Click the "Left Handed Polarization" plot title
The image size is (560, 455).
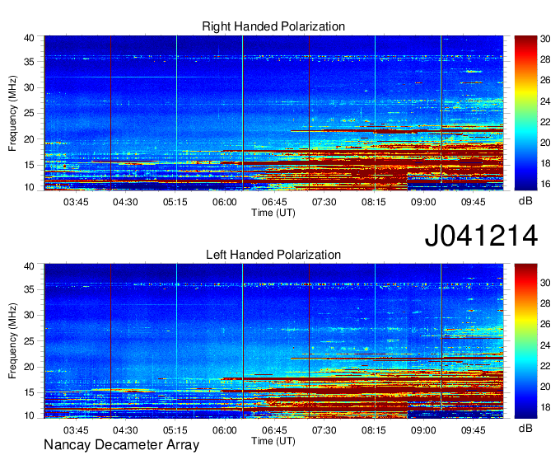click(273, 255)
